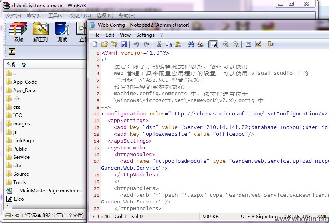329x223 pixels.
Task: Select the App_Data folder in WinRAR
Action: coord(21,90)
